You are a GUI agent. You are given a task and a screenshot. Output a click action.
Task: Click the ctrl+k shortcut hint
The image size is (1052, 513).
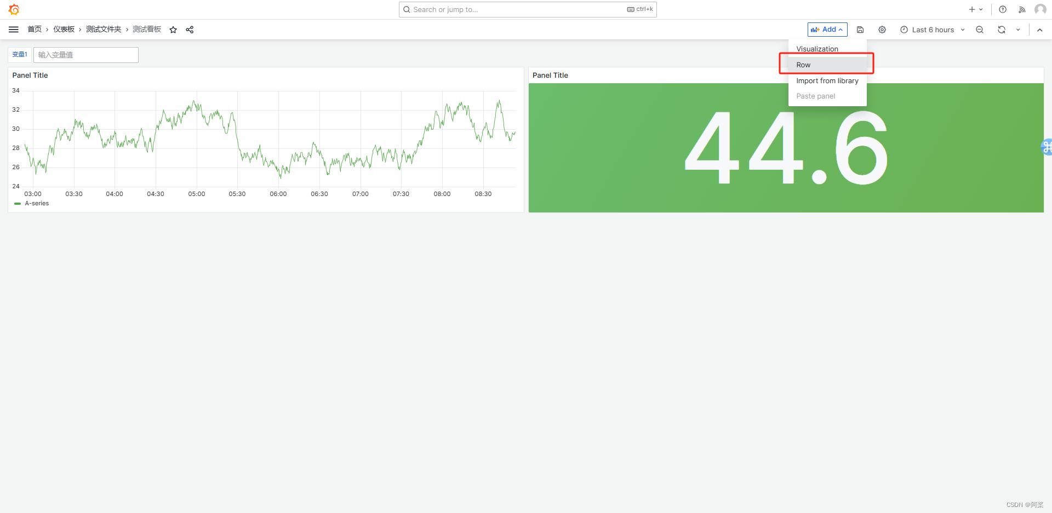tap(640, 9)
